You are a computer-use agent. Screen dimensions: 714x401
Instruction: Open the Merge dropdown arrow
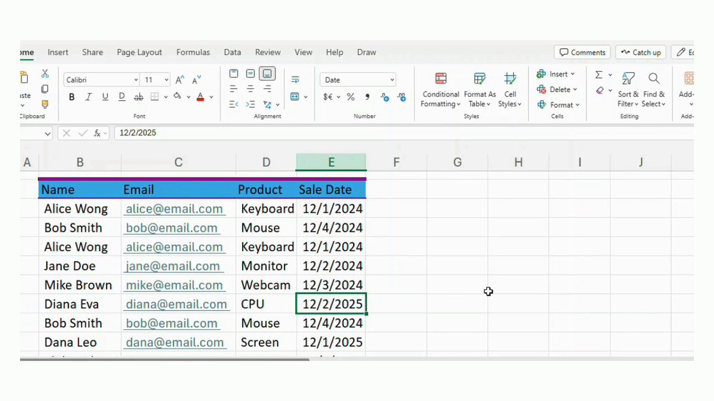click(306, 97)
